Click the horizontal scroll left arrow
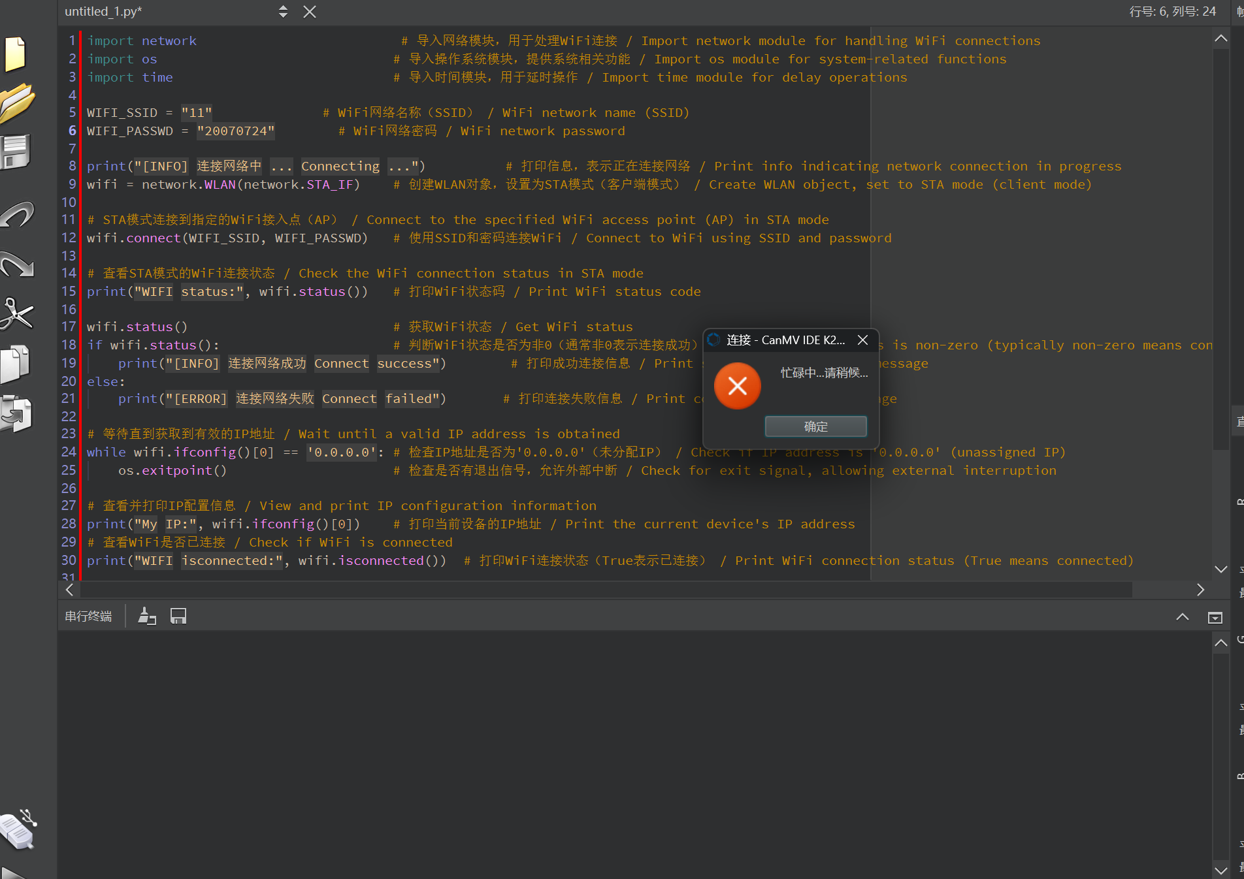The height and width of the screenshot is (879, 1244). point(69,590)
